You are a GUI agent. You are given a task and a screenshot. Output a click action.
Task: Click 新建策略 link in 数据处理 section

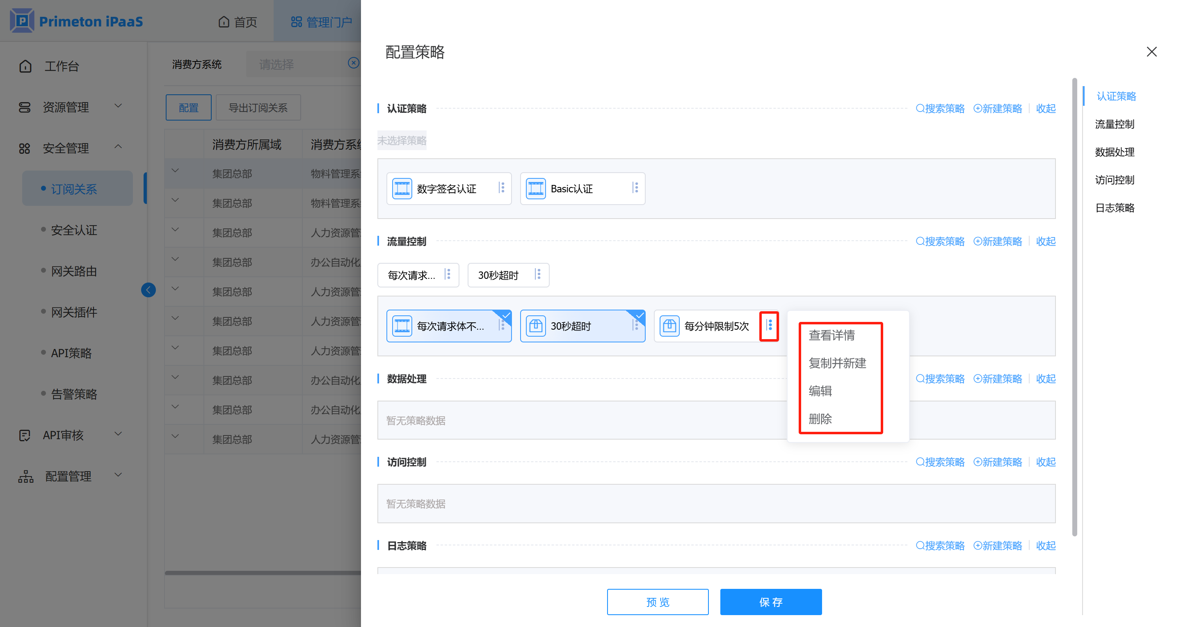pyautogui.click(x=998, y=378)
